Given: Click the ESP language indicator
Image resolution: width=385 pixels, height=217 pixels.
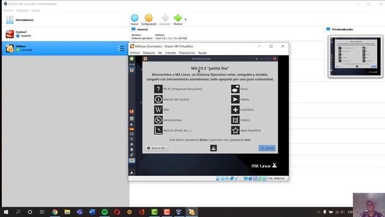Looking at the screenshot, I should coord(350,212).
